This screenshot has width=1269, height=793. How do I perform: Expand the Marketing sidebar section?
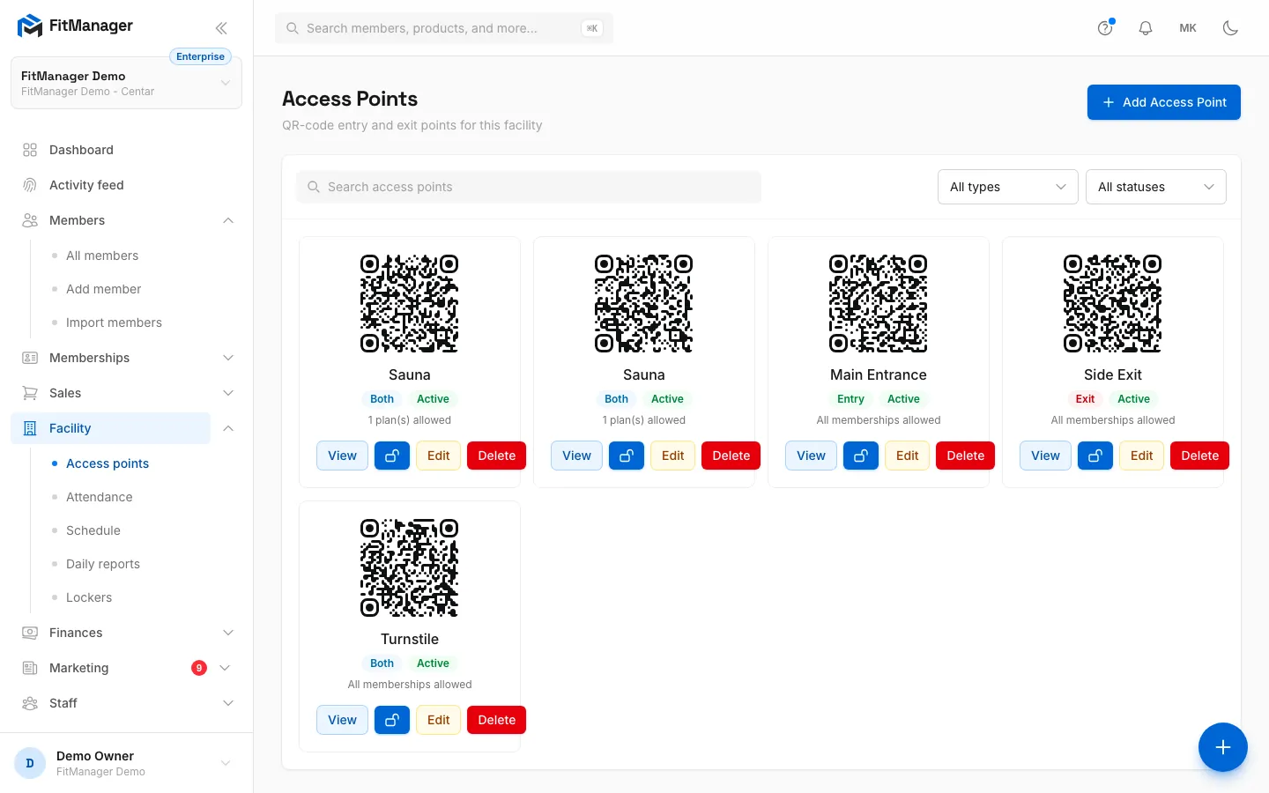click(127, 668)
